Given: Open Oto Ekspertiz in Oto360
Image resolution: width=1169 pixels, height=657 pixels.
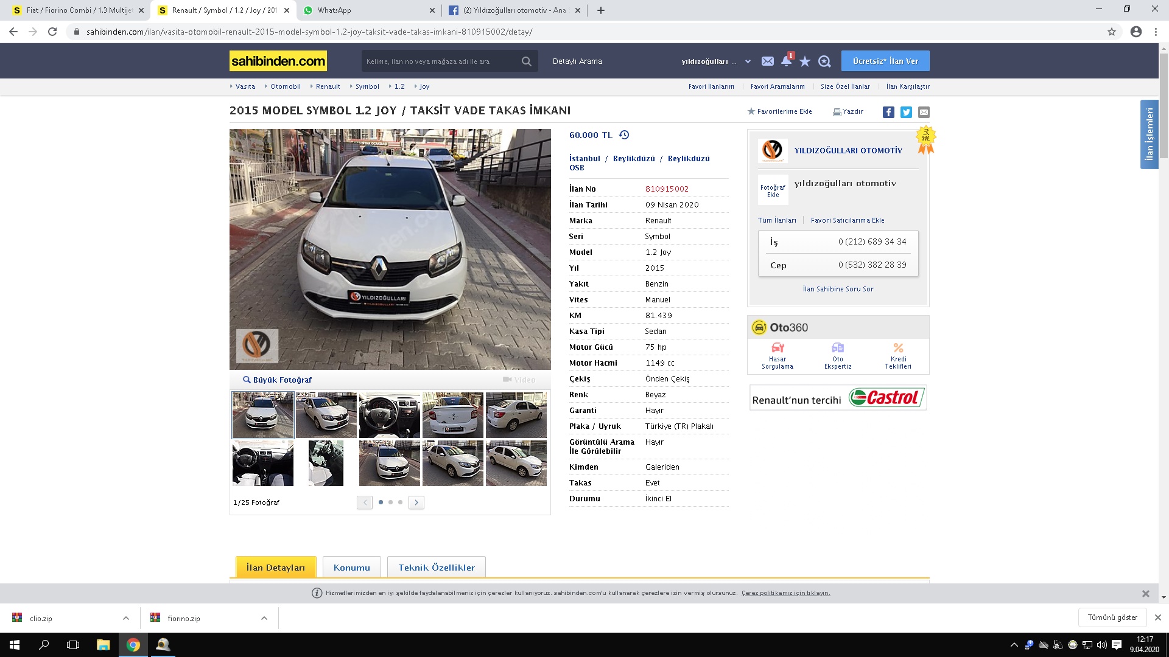Looking at the screenshot, I should click(838, 355).
